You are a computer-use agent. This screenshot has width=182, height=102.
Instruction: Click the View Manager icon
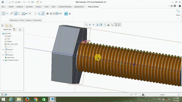(108, 25)
